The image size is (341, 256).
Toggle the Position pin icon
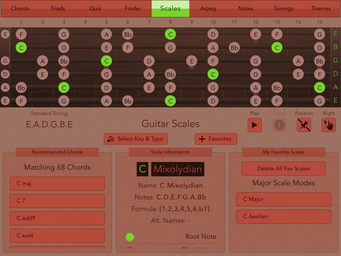[x=304, y=125]
